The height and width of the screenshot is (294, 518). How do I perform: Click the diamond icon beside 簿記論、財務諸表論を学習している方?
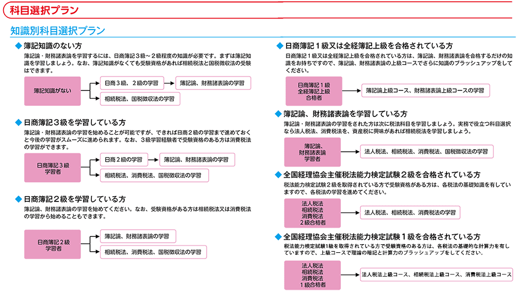[279, 114]
